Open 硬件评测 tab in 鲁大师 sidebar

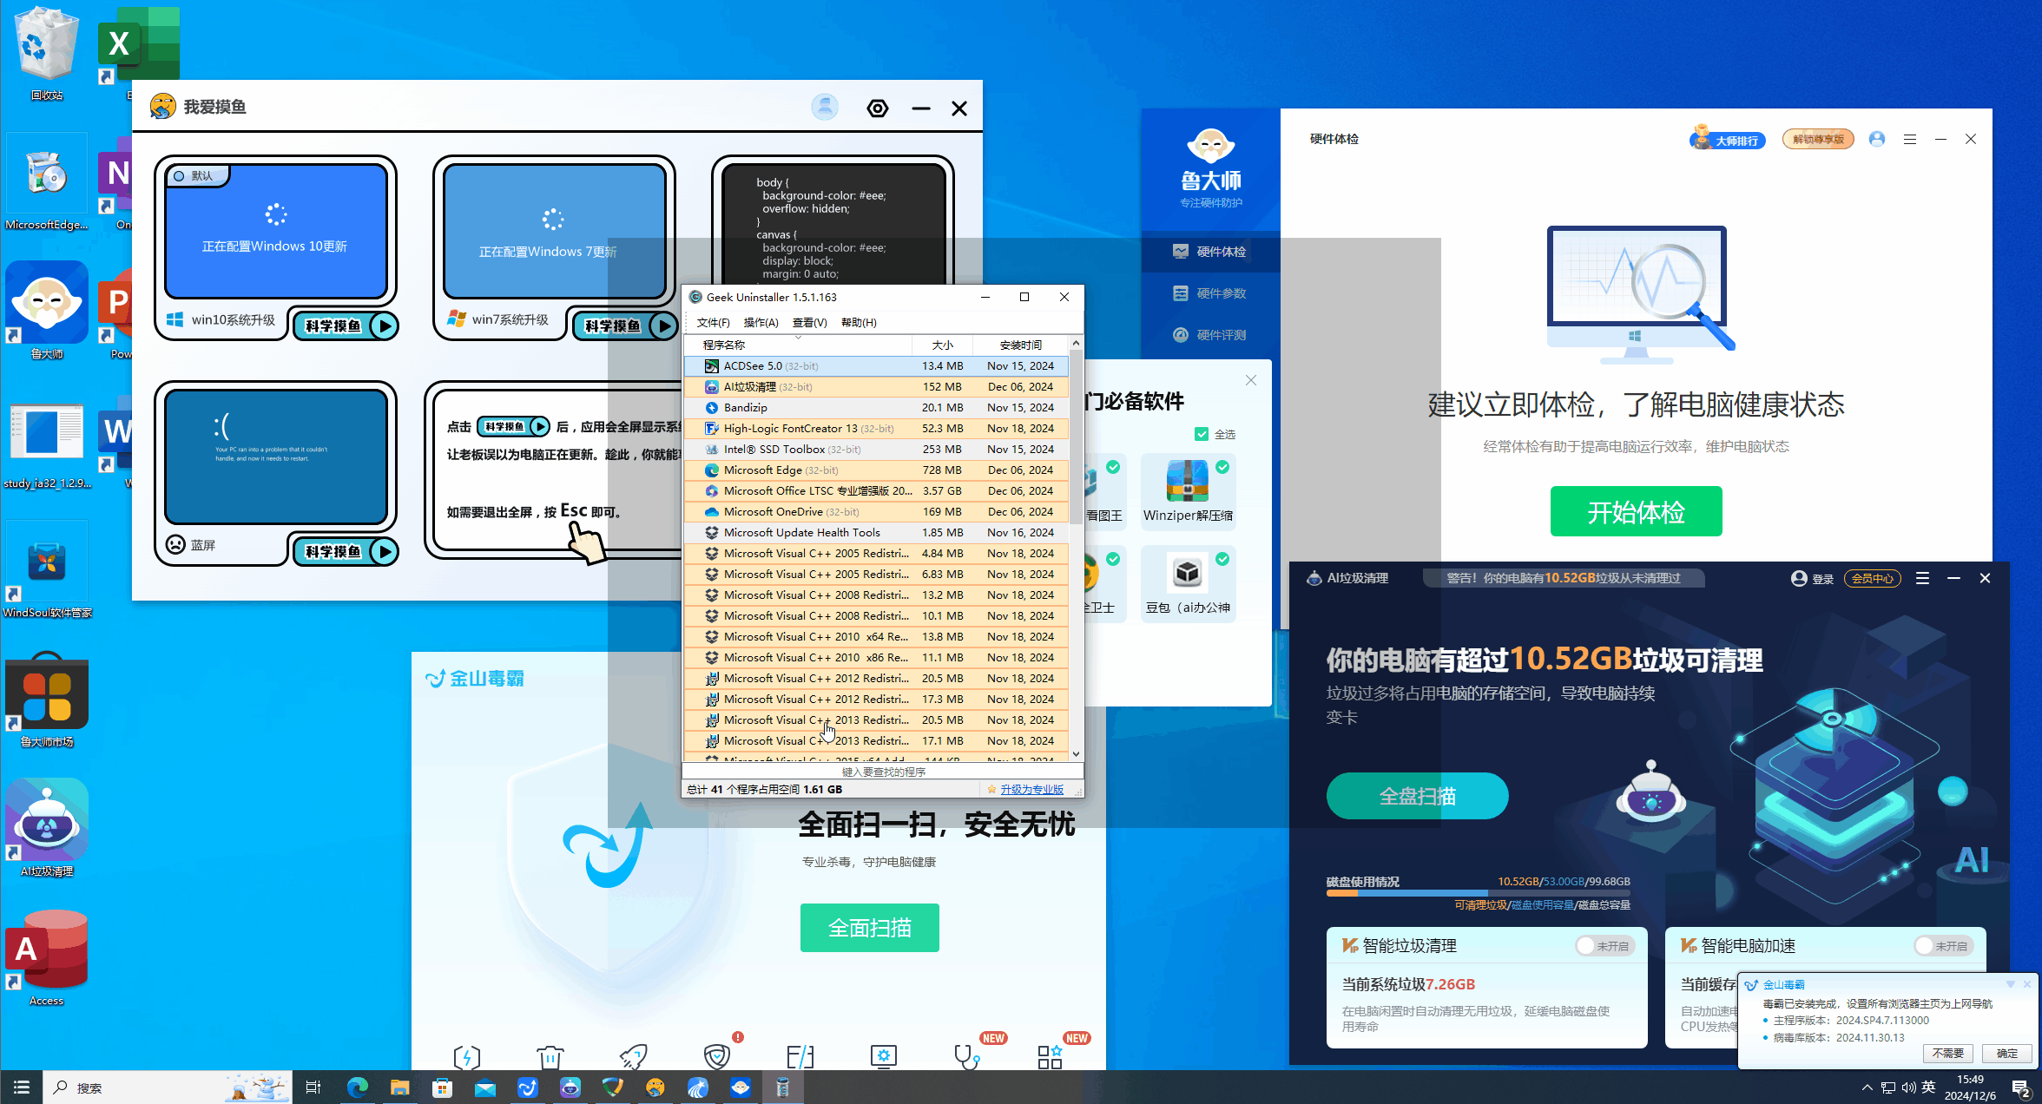1210,335
